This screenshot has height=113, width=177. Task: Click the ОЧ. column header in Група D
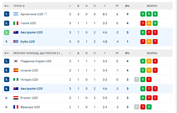[x=127, y=6]
